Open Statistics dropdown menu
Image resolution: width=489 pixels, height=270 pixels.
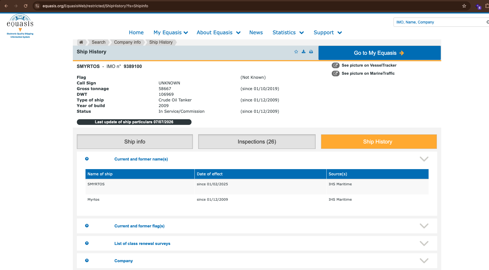pyautogui.click(x=288, y=33)
